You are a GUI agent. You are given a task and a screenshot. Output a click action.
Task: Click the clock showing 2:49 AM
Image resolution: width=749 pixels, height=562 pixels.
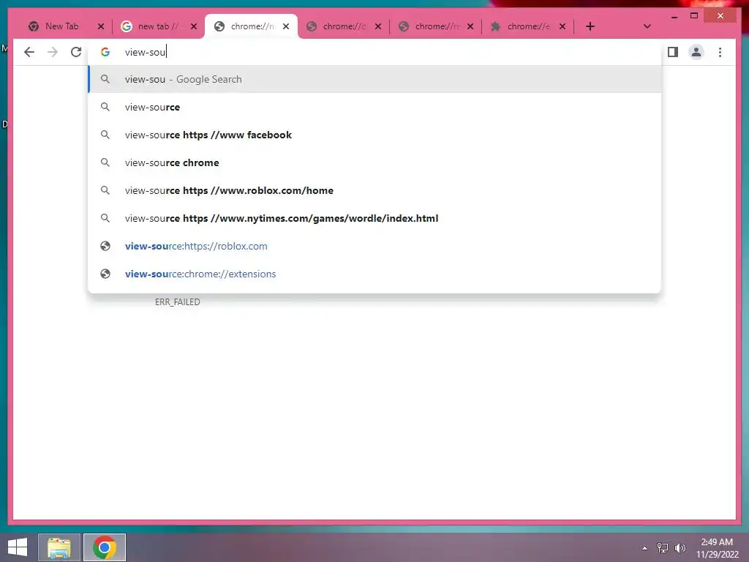click(717, 542)
